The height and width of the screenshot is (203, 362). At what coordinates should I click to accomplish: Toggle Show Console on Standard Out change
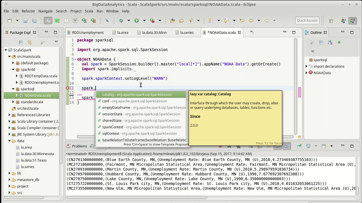pyautogui.click(x=278, y=146)
